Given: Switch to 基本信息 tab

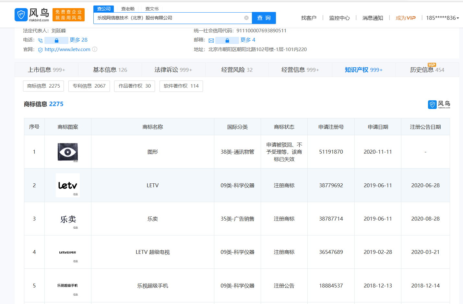Looking at the screenshot, I should pyautogui.click(x=110, y=70).
